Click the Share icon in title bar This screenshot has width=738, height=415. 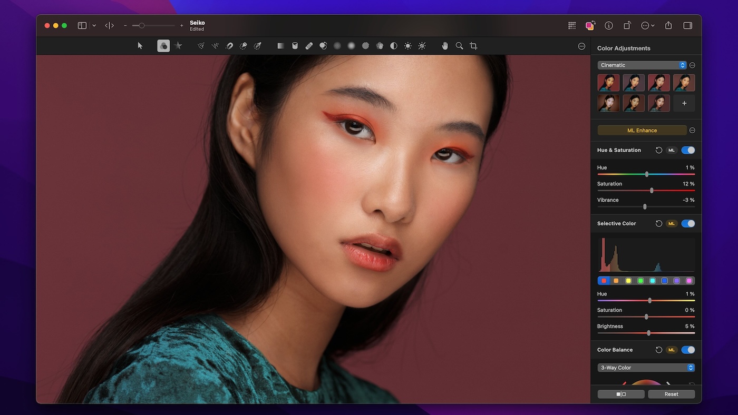click(668, 25)
